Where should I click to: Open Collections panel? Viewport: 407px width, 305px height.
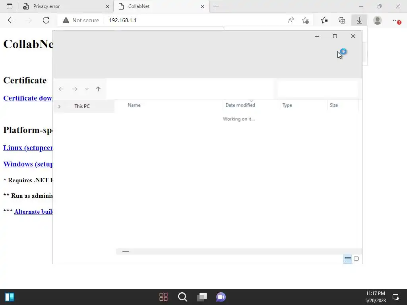[x=342, y=20]
